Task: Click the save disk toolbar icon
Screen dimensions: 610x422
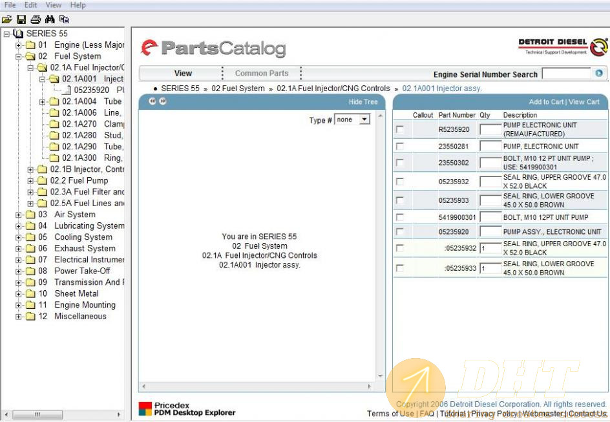Action: [21, 19]
